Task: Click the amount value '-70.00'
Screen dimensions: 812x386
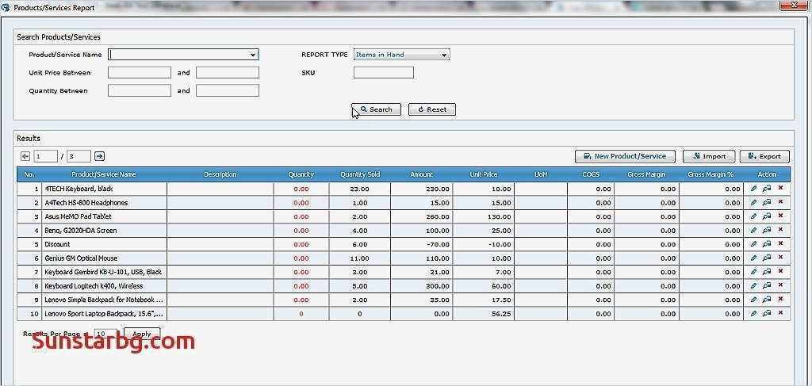Action: [438, 245]
